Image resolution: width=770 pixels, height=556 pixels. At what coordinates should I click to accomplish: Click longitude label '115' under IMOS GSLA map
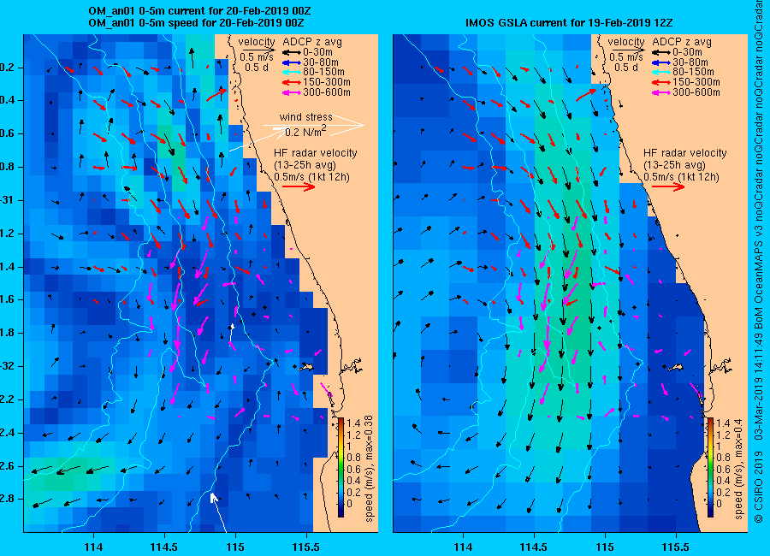605,547
